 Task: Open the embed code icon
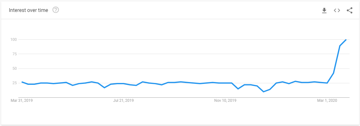pos(337,10)
